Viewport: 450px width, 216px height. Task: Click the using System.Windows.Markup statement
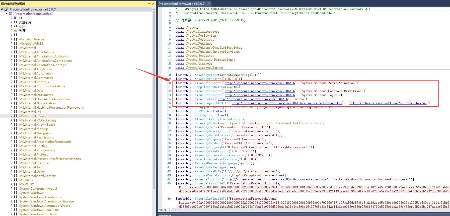click(x=200, y=68)
